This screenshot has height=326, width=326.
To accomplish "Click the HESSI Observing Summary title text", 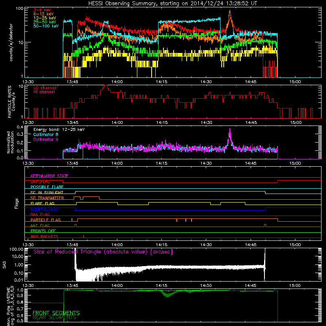I will pos(172,4).
